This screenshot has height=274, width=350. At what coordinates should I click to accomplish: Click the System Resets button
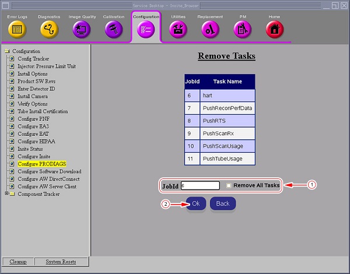coord(61,262)
